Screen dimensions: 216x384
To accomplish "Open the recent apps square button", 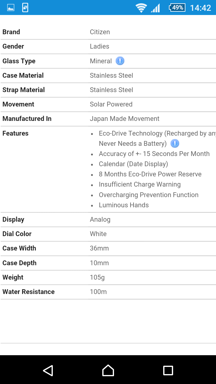I will point(168,370).
